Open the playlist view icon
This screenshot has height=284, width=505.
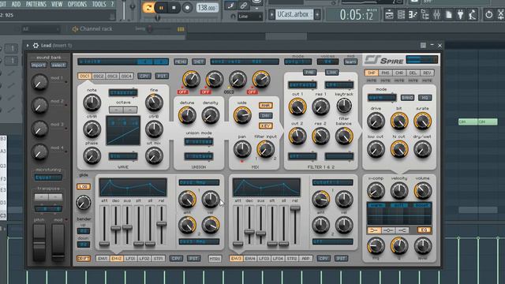pos(389,15)
